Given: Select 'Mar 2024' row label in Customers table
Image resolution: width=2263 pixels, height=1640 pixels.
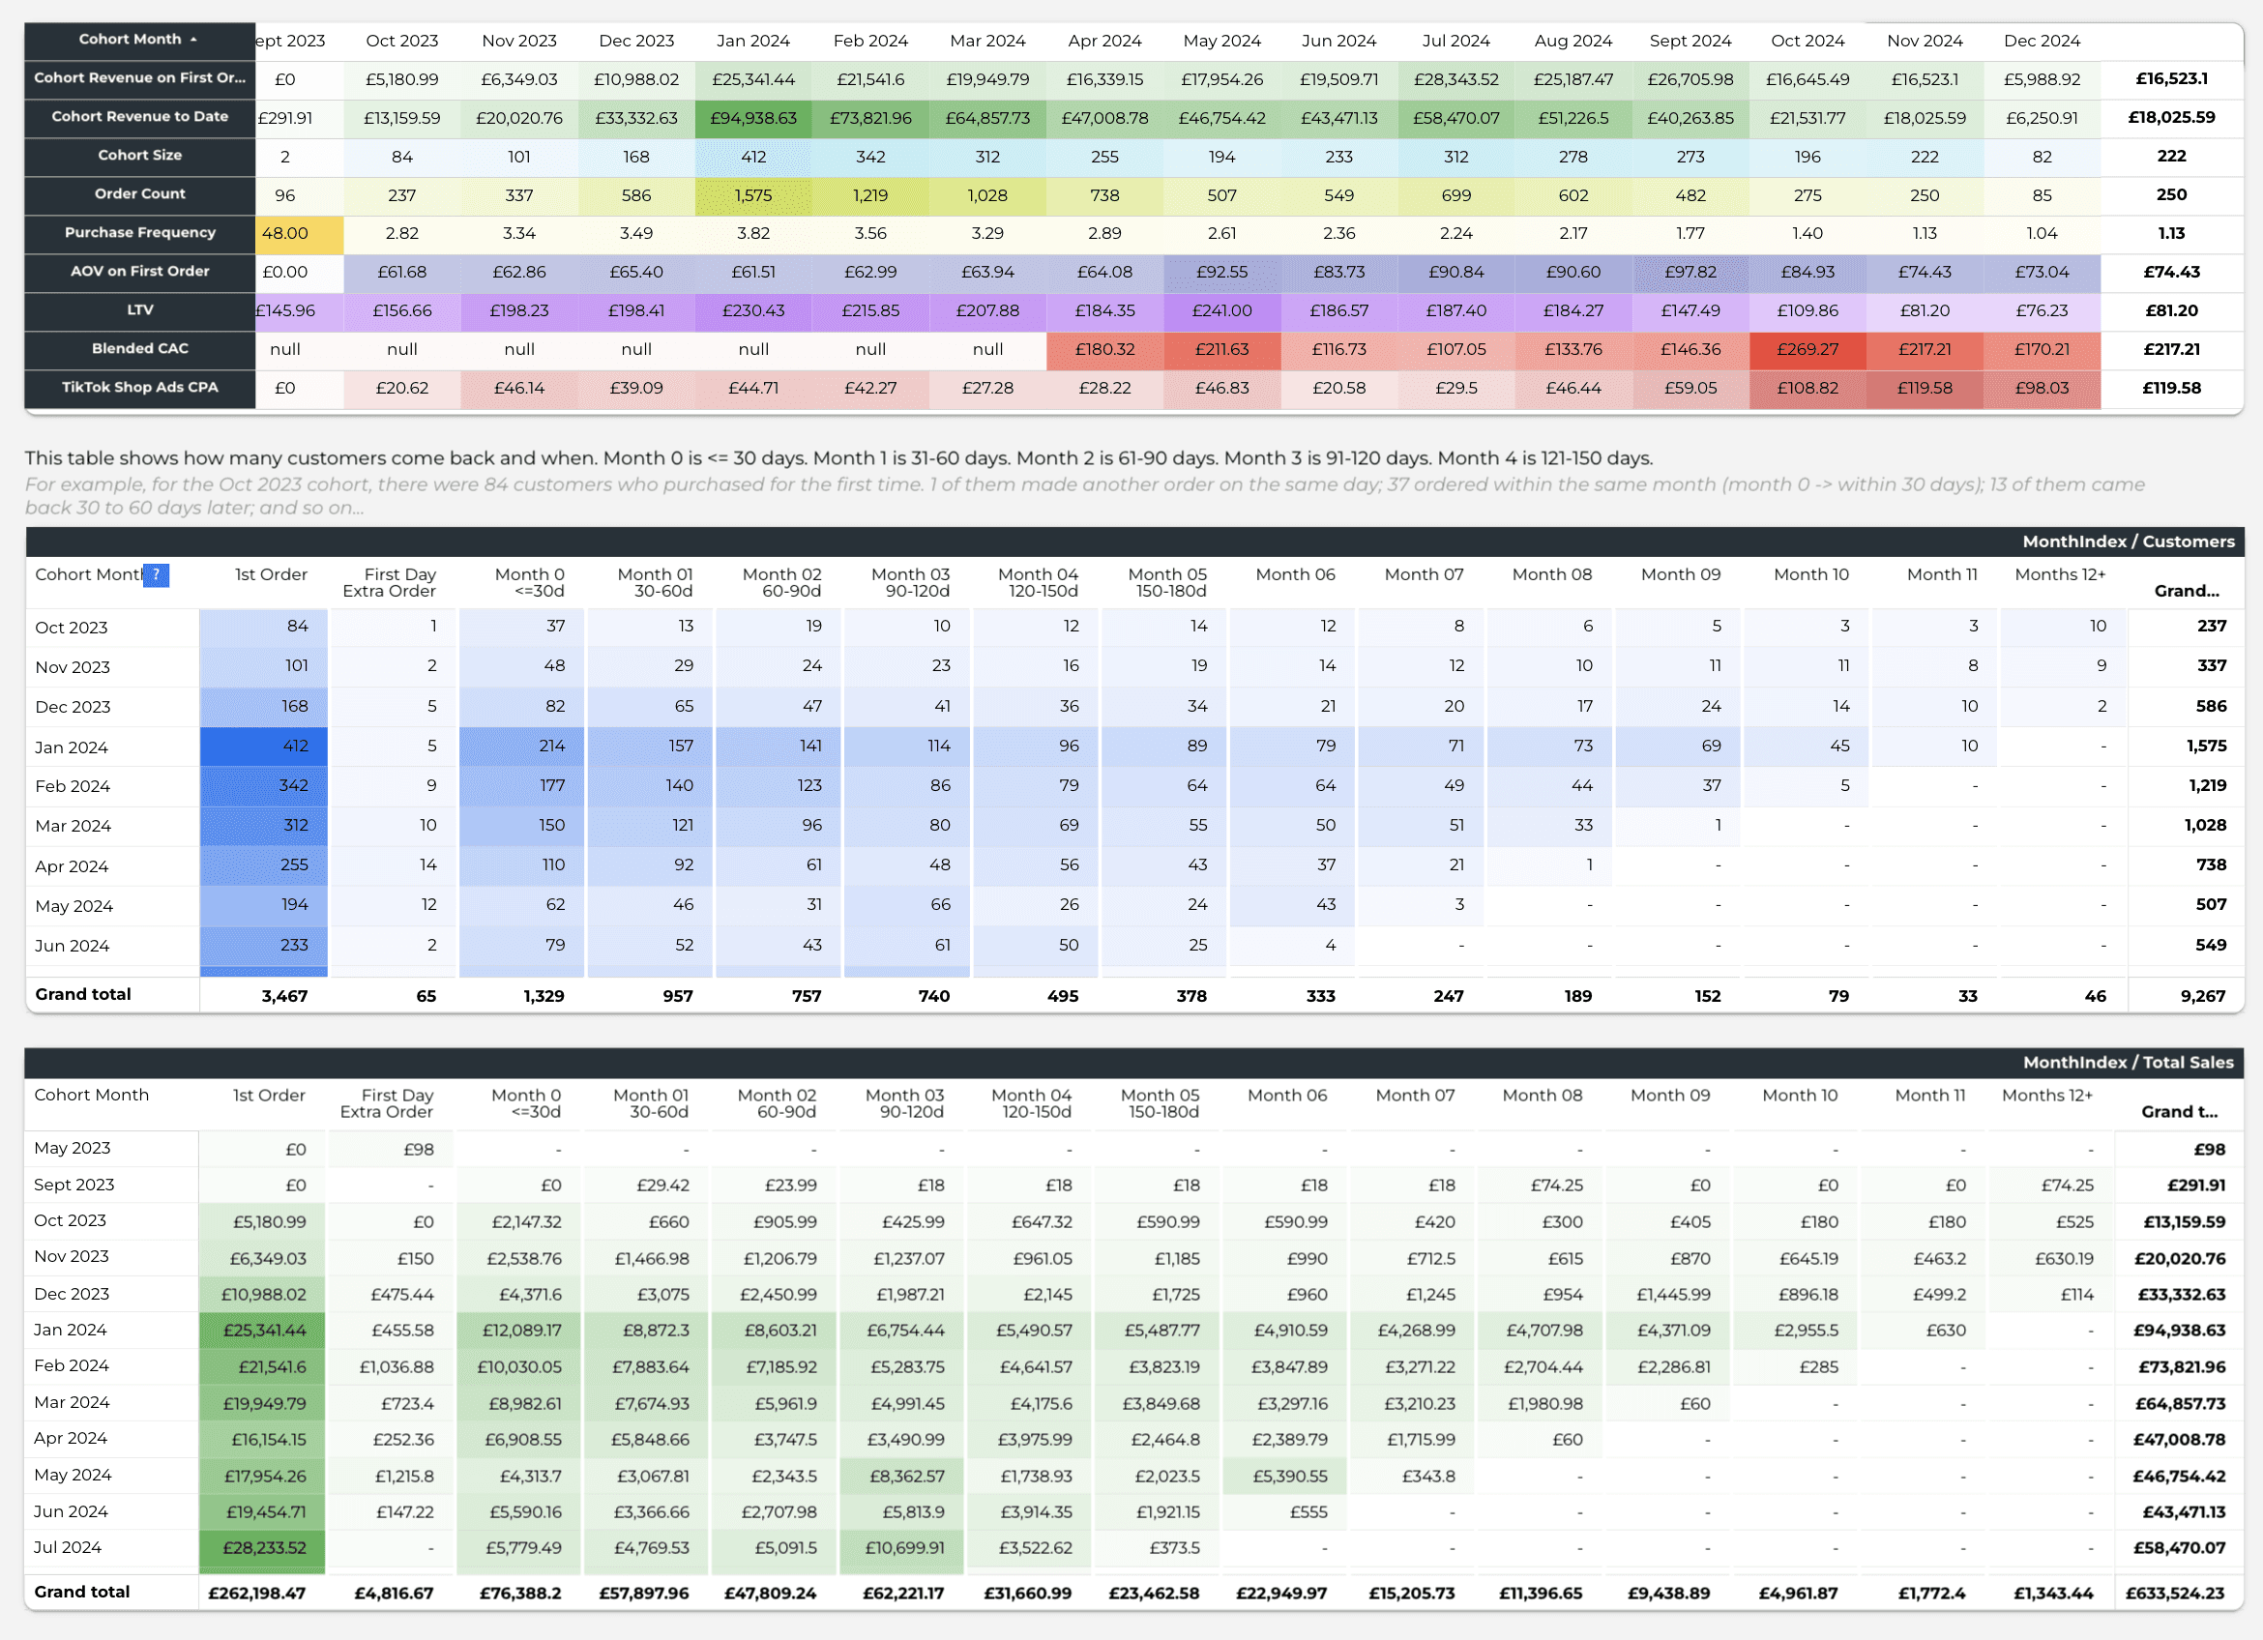Looking at the screenshot, I should (x=73, y=826).
